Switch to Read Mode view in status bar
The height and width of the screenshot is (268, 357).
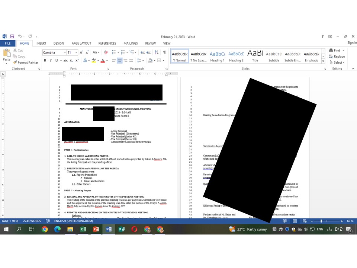point(284,221)
